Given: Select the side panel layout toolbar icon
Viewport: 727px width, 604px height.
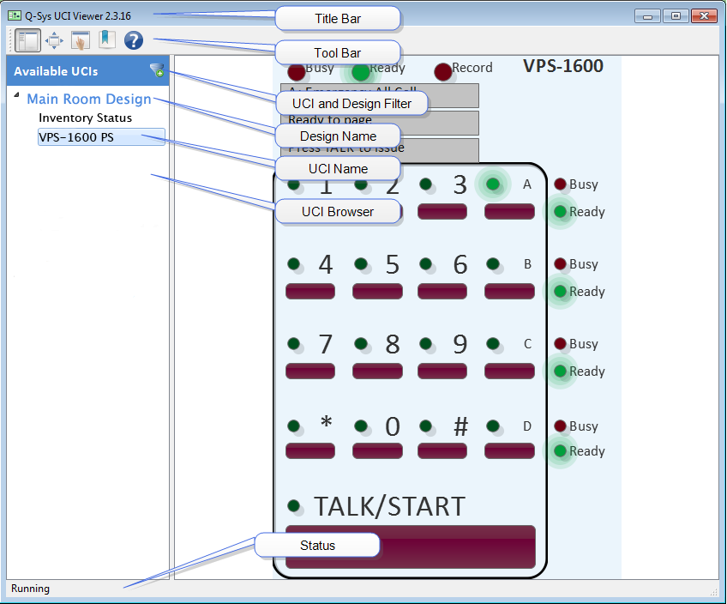Looking at the screenshot, I should 27,40.
